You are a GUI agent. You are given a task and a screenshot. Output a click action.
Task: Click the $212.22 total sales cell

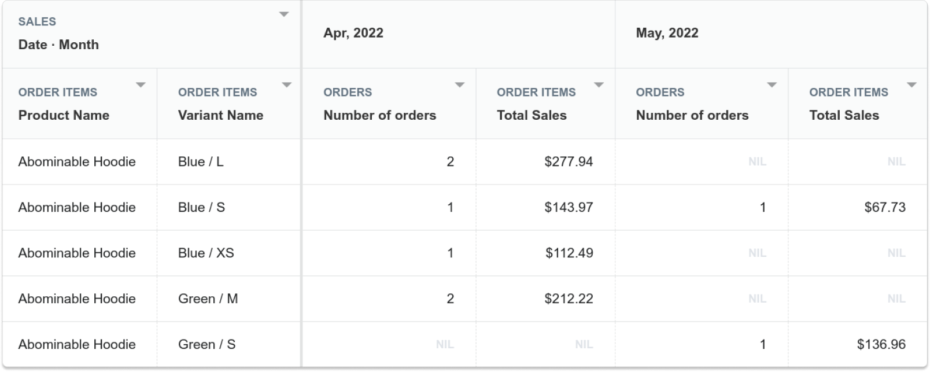(x=569, y=299)
